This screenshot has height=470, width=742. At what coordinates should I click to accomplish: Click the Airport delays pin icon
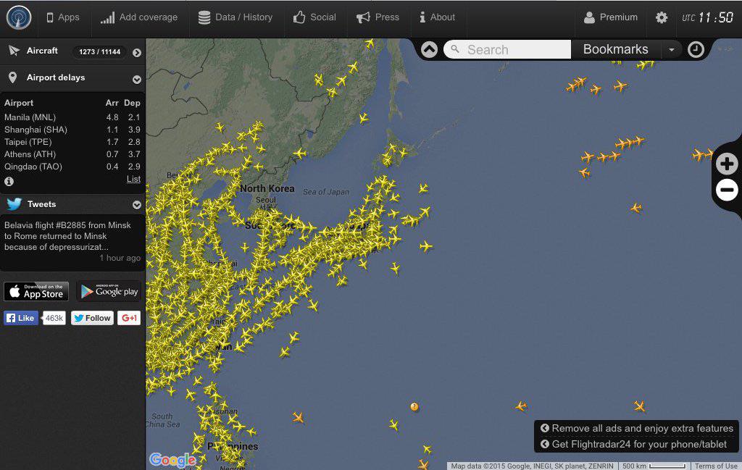tap(13, 77)
